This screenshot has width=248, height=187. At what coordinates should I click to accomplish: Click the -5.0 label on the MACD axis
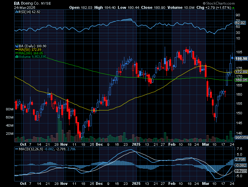[239, 176]
